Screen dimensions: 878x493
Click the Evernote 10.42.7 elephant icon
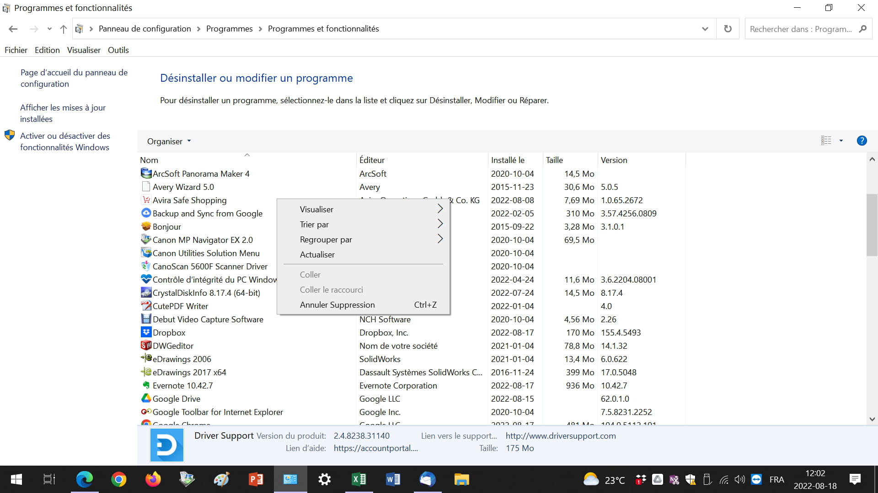coord(146,385)
